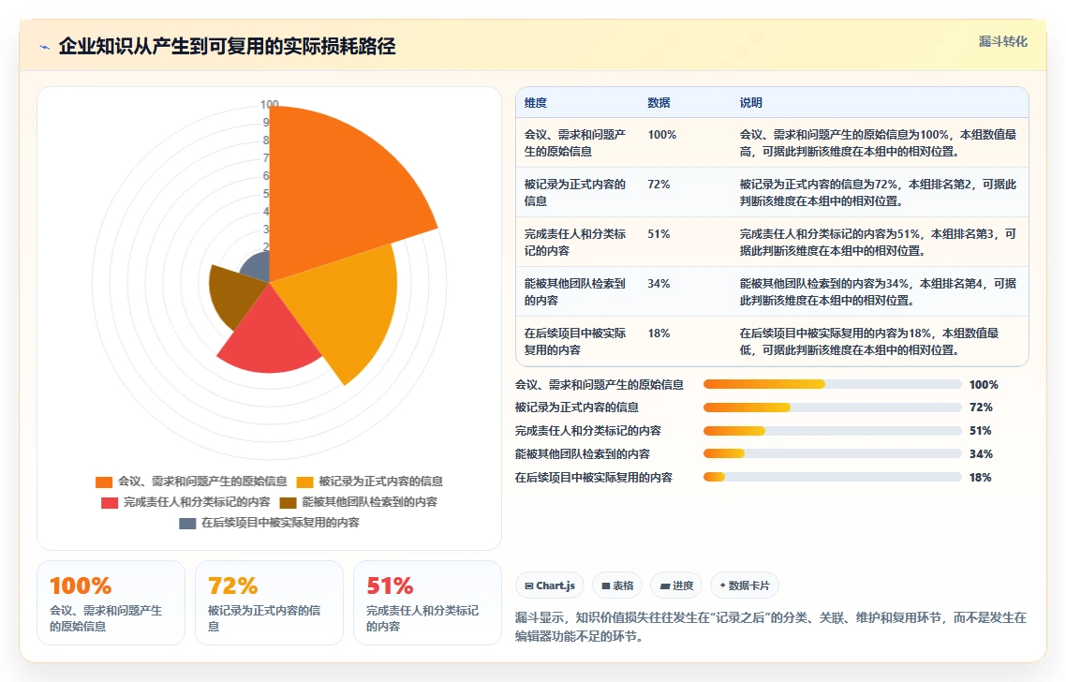Click legend label 完成责任人和分类标记的内容
The height and width of the screenshot is (682, 1066).
tap(197, 502)
